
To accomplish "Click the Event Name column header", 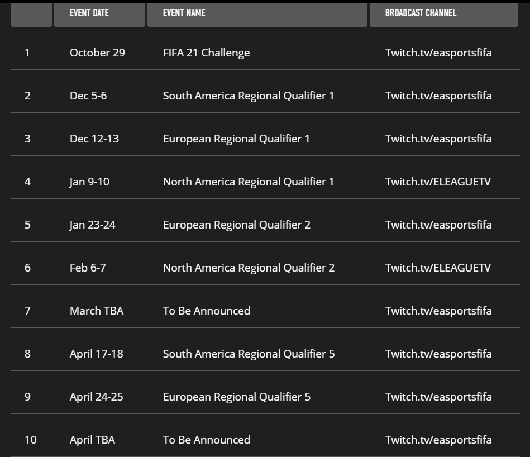I will pos(257,14).
